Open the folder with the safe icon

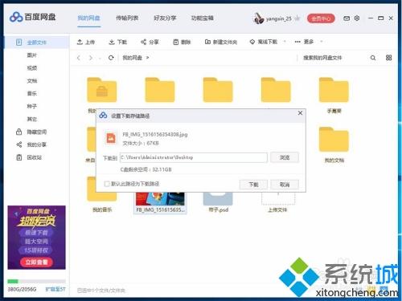(x=102, y=90)
